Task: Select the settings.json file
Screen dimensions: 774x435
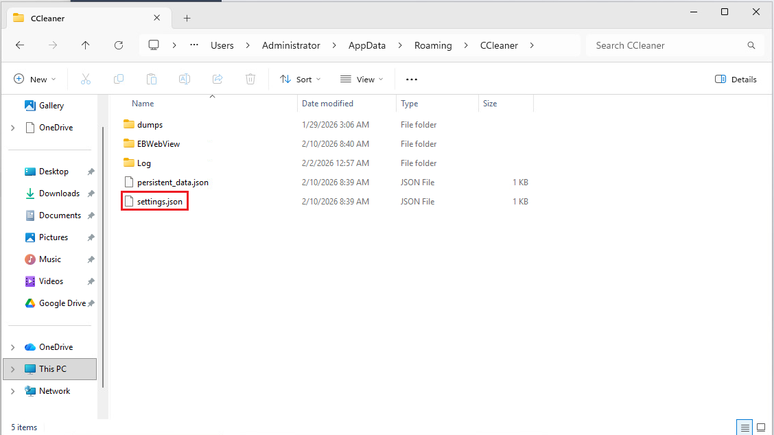Action: [159, 202]
